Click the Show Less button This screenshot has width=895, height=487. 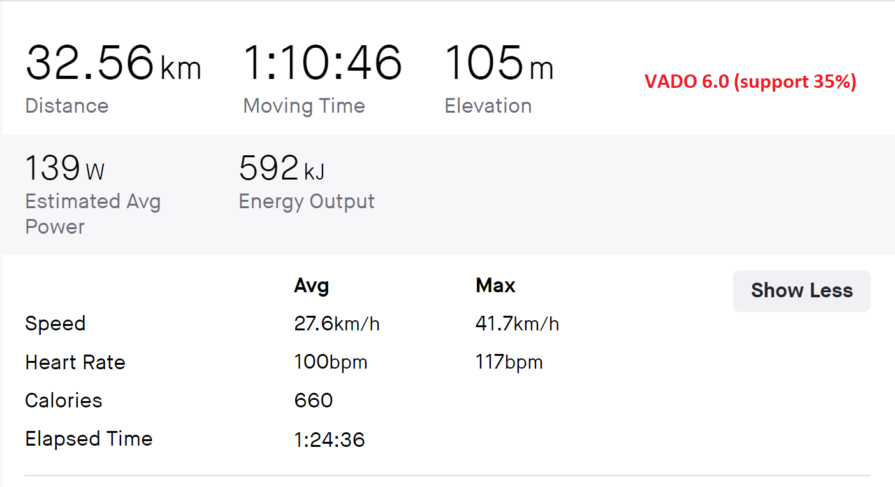[801, 291]
